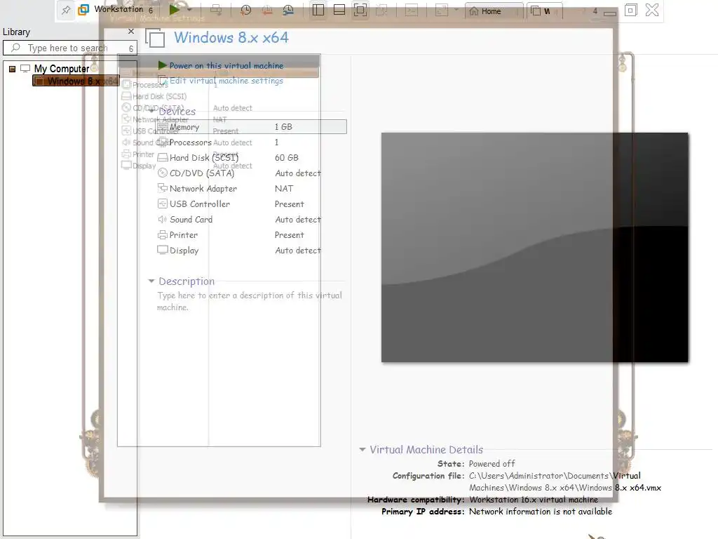Screen dimensions: 718x539
Task: Click the description text entry area
Action: (x=250, y=301)
